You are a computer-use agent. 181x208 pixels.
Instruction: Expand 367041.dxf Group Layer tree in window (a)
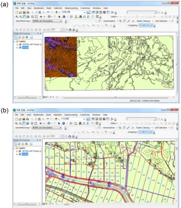pos(17,44)
